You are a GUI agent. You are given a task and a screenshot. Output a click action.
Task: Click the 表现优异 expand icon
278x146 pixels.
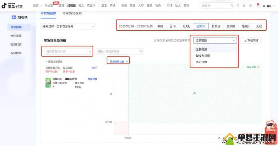[x=258, y=67]
